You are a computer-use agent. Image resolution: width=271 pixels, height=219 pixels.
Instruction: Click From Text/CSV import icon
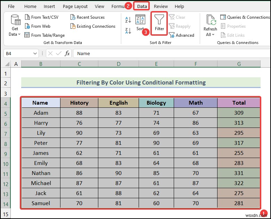(27, 17)
